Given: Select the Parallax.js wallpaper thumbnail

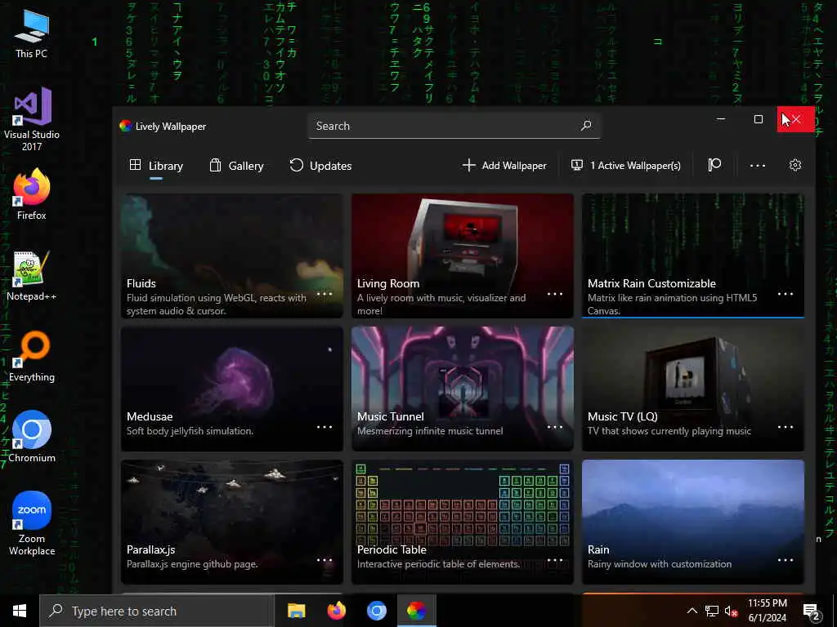Looking at the screenshot, I should [x=231, y=522].
